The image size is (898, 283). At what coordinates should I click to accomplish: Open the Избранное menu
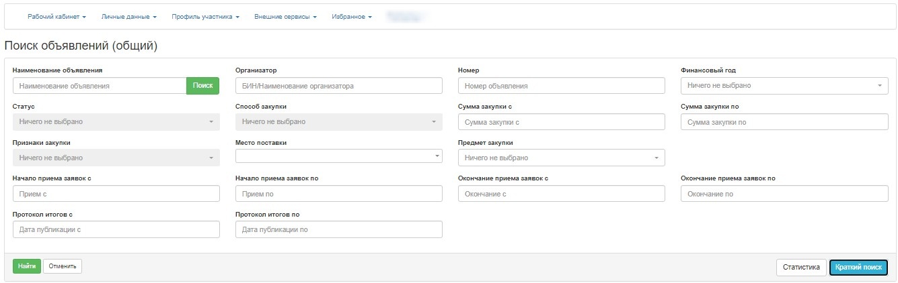(352, 16)
